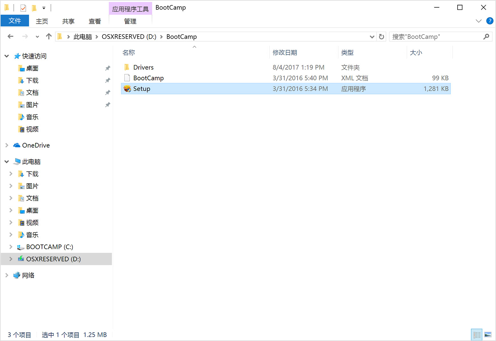Go up one folder level

pyautogui.click(x=49, y=36)
